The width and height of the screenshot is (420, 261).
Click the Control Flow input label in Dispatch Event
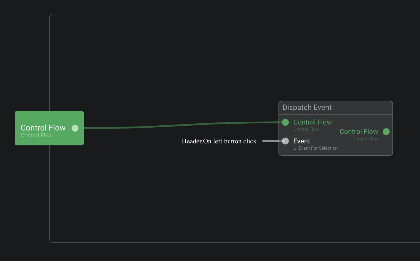pyautogui.click(x=313, y=122)
